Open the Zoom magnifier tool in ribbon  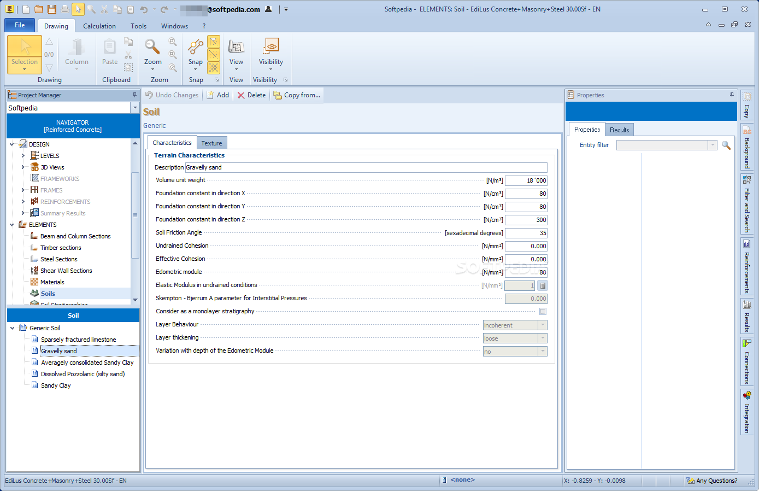(x=153, y=54)
